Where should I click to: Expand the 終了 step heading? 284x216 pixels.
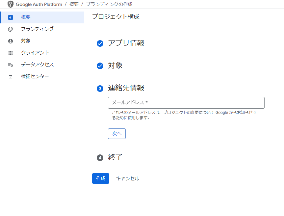[115, 157]
